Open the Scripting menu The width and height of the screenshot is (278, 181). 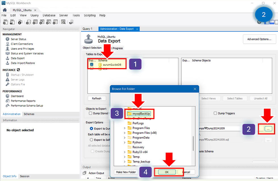coord(89,15)
